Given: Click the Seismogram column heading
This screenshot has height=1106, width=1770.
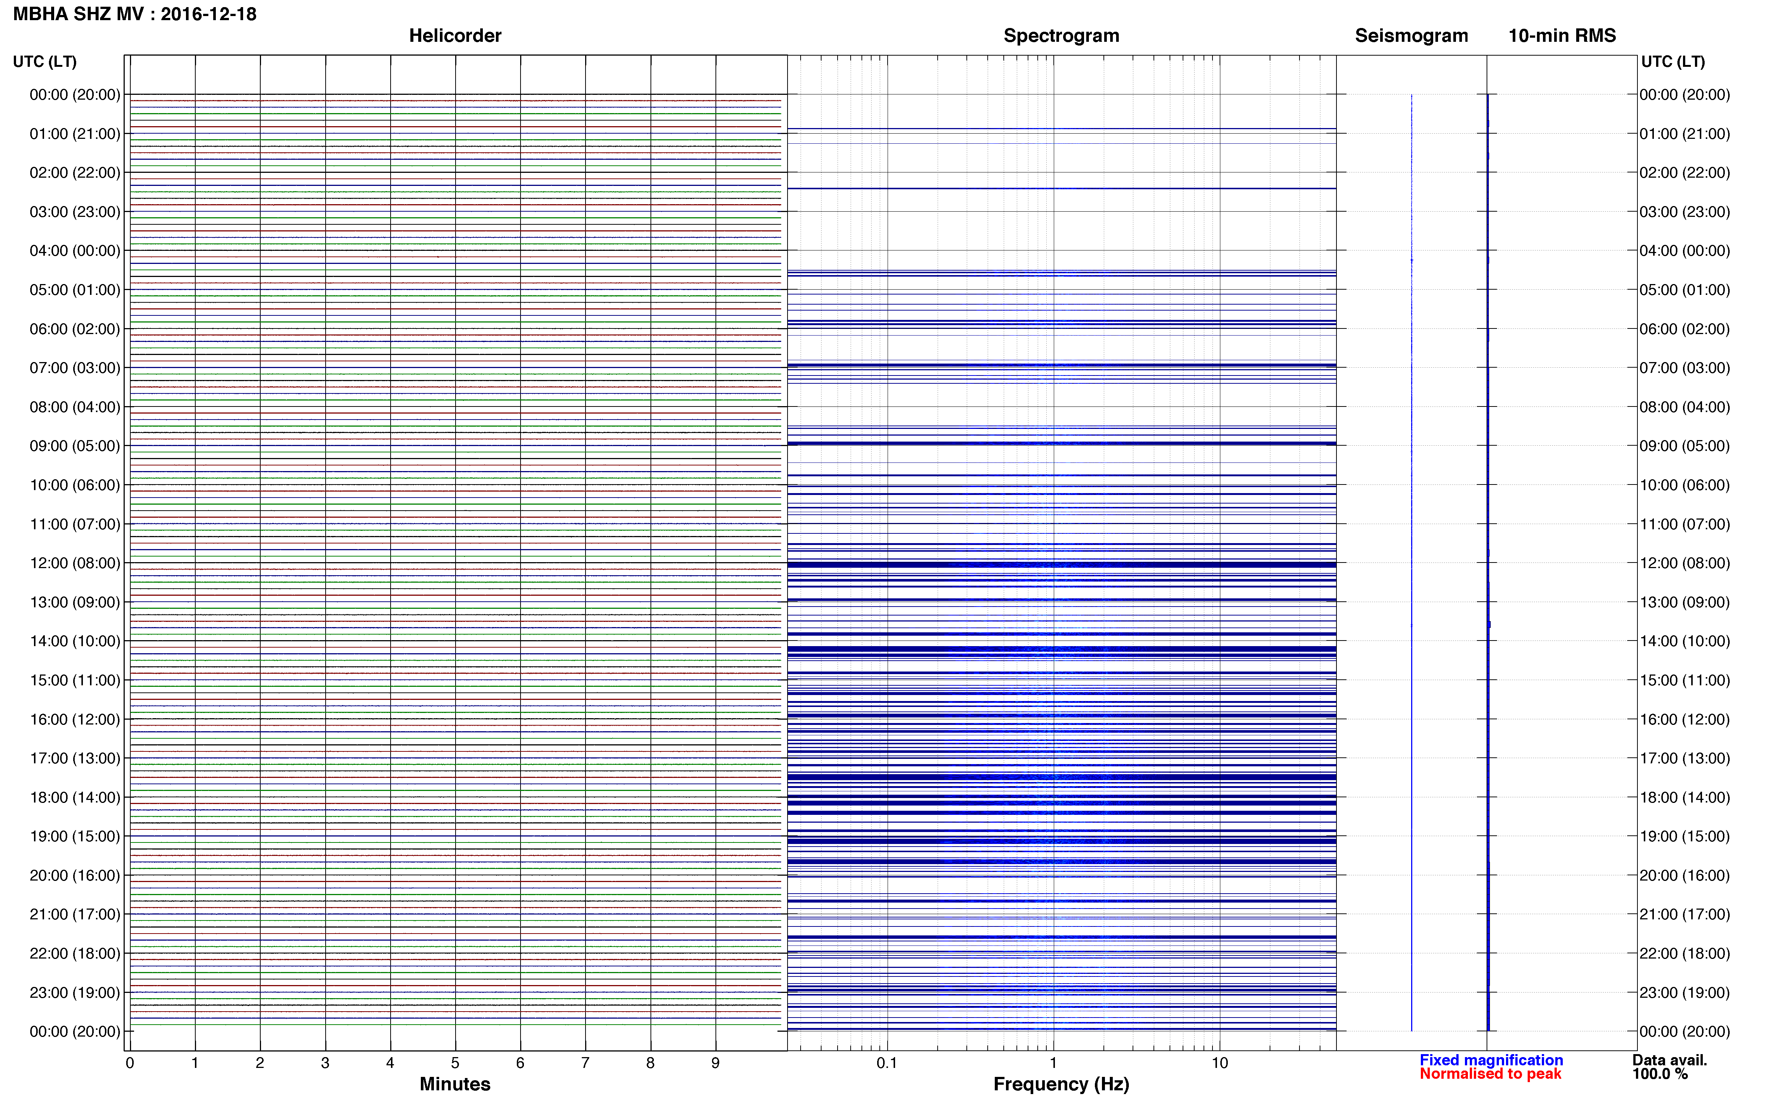Looking at the screenshot, I should [x=1412, y=35].
